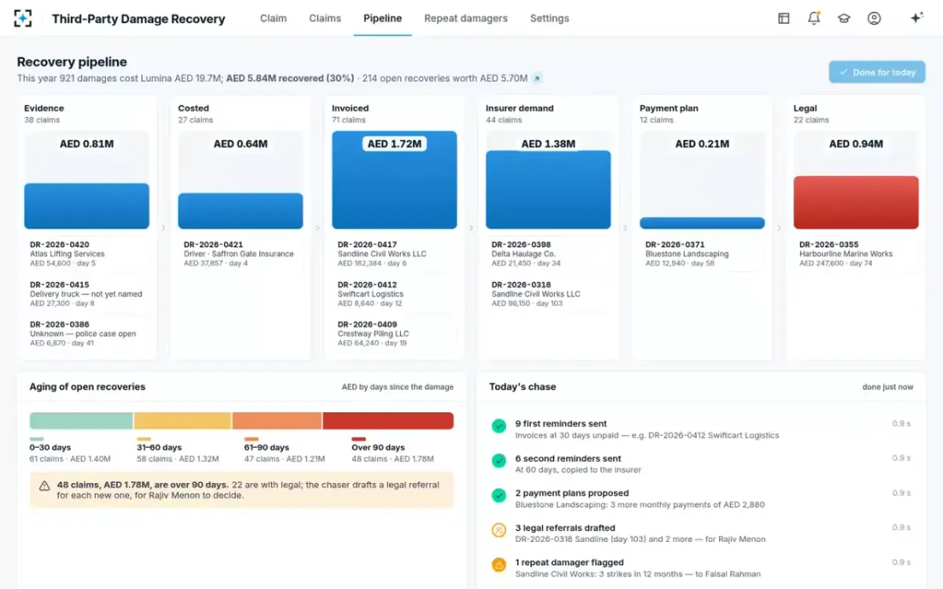
Task: Switch to the Claims tab
Action: (x=325, y=18)
